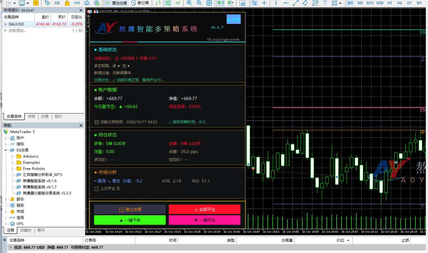
Task: Click the gold dollar sign toolbar icon
Action: pyautogui.click(x=36, y=3)
